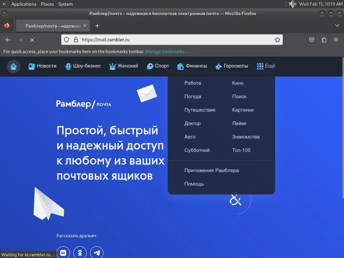Viewport: 344px width, 258px height.
Task: Open Шоу-бизнес section
Action: (83, 66)
